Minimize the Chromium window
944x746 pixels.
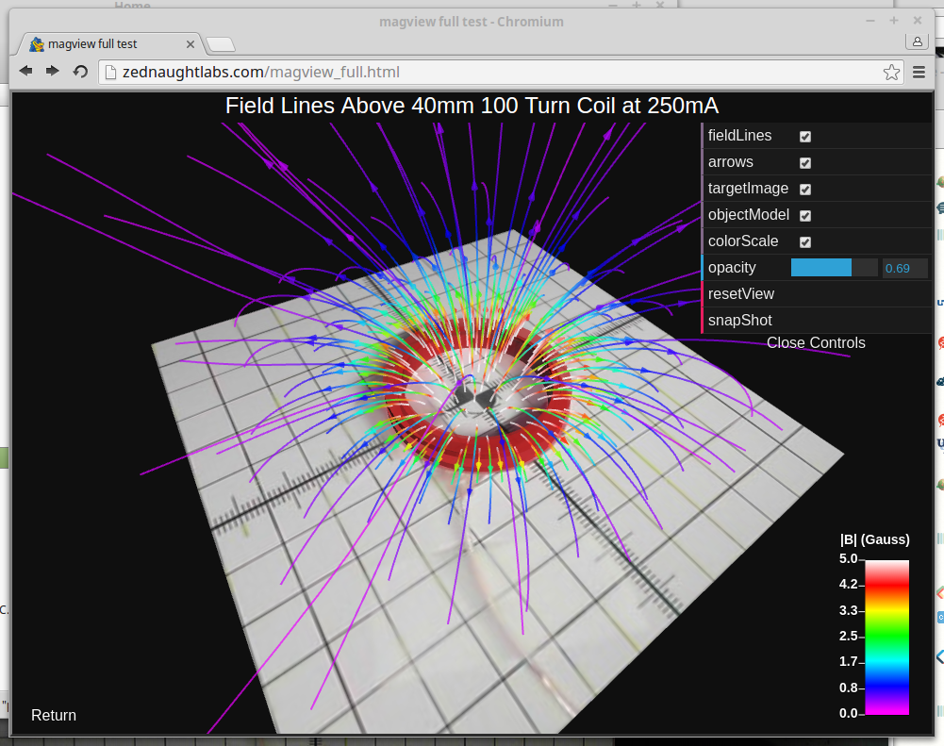(x=870, y=21)
